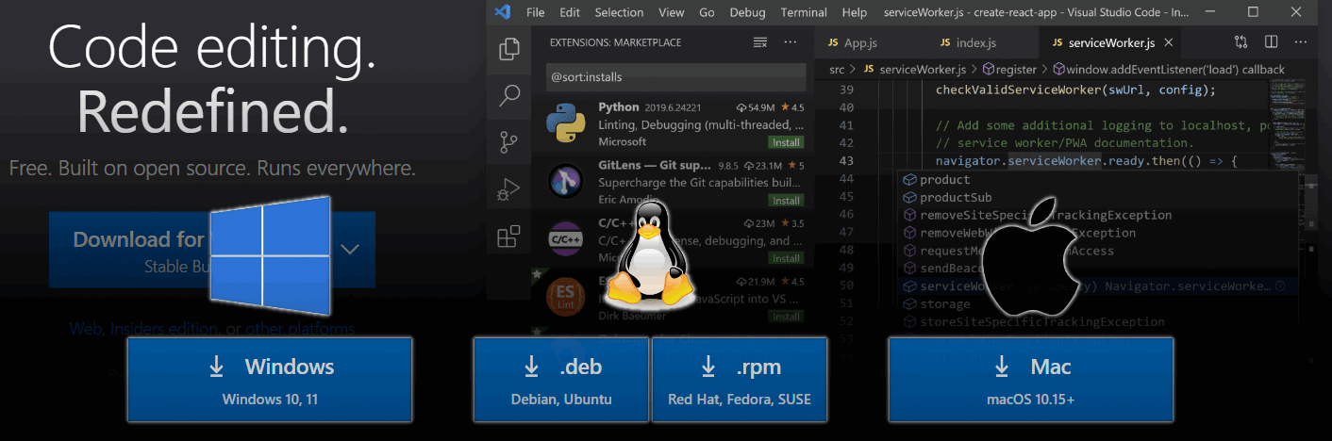
Task: Open the Edit menu
Action: pyautogui.click(x=570, y=12)
